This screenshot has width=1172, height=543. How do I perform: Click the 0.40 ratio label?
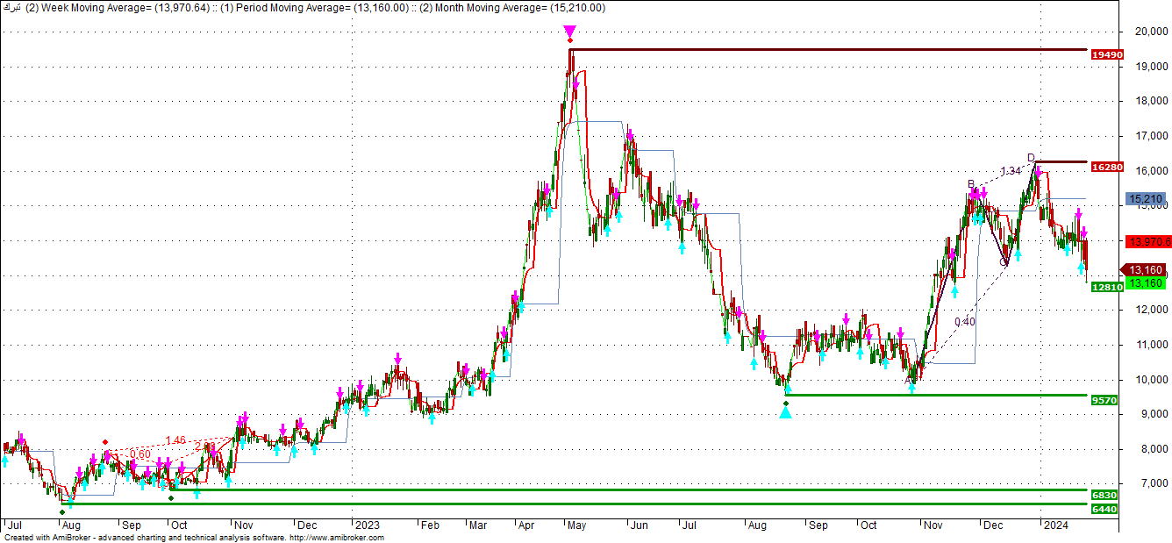click(x=965, y=322)
